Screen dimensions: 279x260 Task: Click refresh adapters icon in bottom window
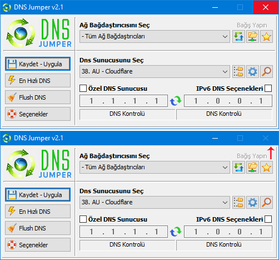(x=238, y=168)
